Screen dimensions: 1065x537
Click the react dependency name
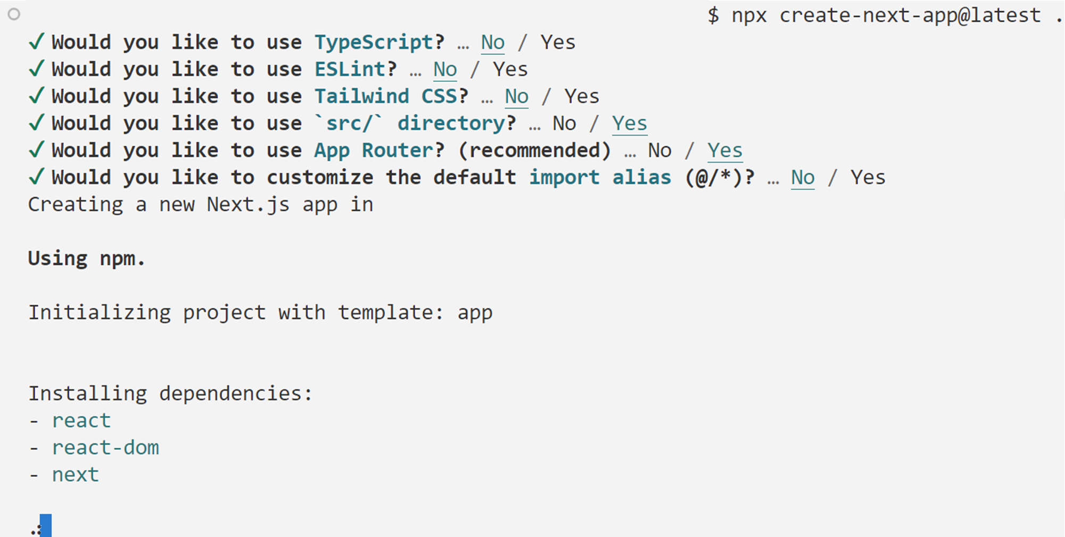click(81, 421)
